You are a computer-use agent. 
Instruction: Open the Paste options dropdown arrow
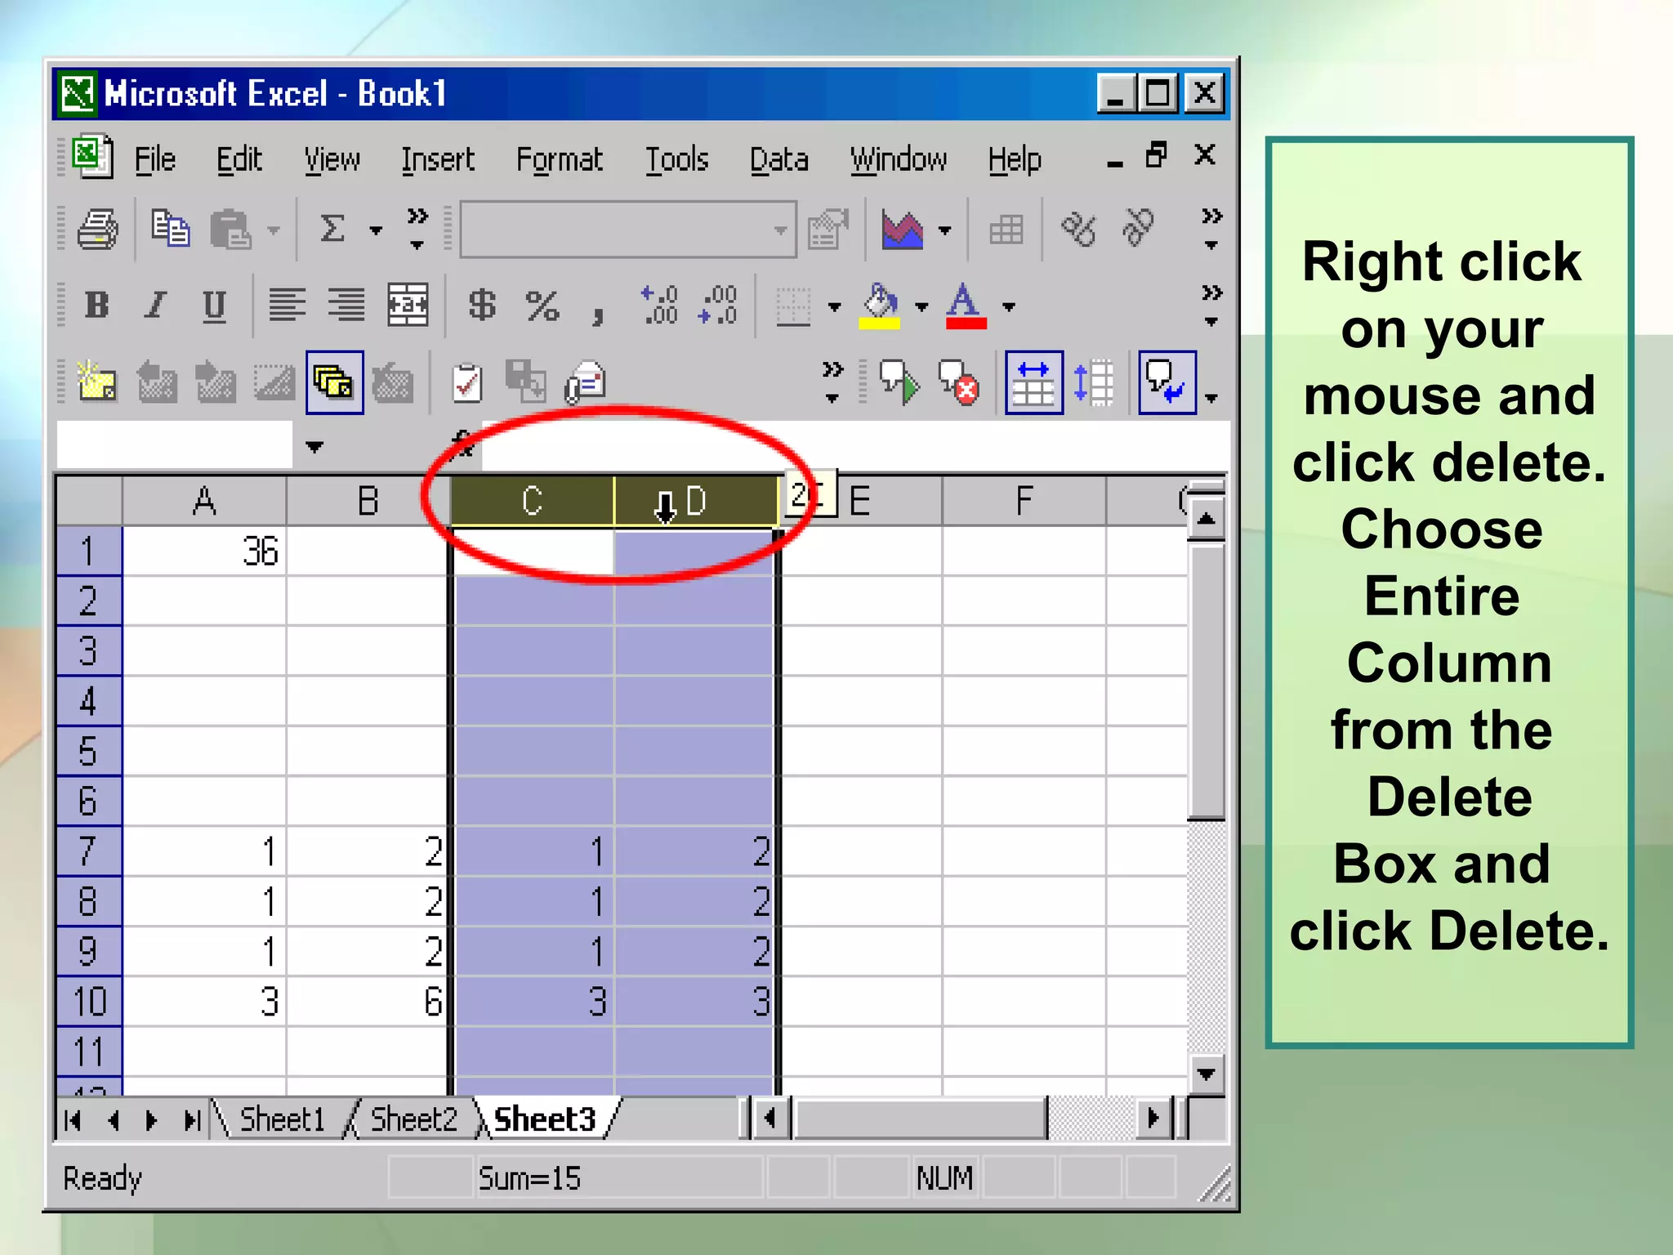274,230
